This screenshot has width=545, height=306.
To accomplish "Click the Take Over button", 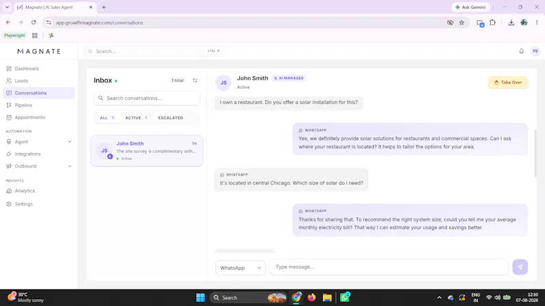I will [508, 82].
